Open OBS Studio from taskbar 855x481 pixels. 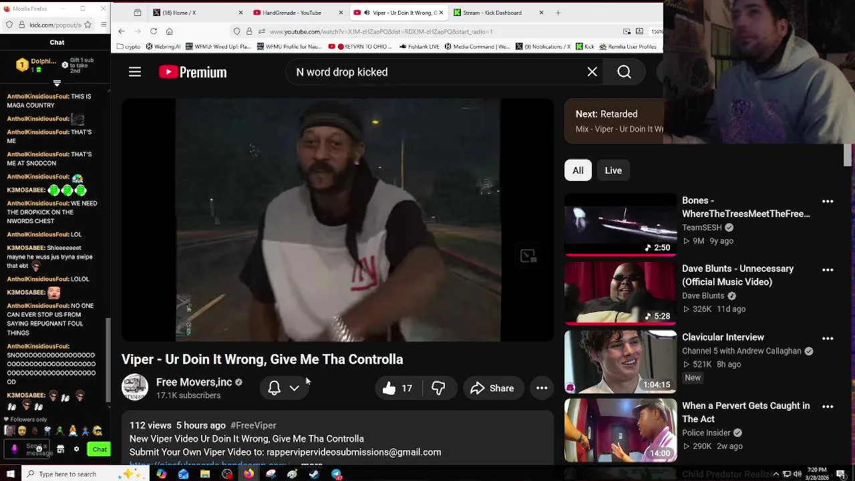coord(227,474)
